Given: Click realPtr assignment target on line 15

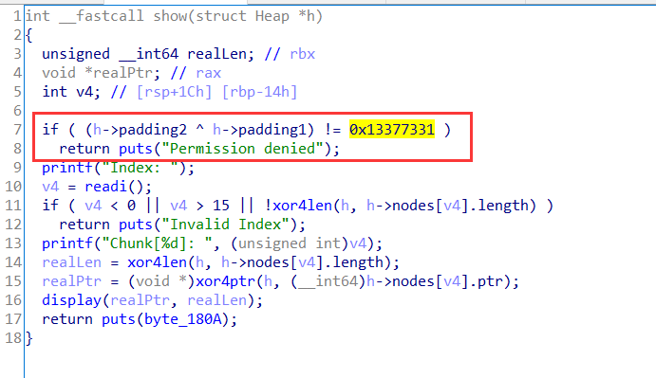Looking at the screenshot, I should coord(71,281).
